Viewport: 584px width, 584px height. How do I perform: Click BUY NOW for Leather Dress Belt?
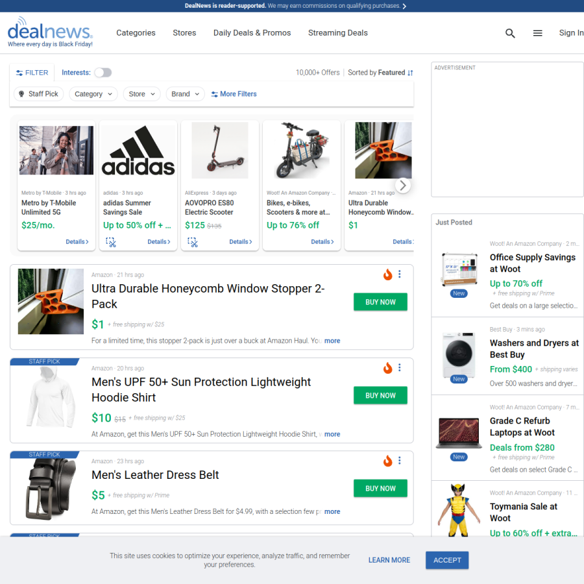380,488
